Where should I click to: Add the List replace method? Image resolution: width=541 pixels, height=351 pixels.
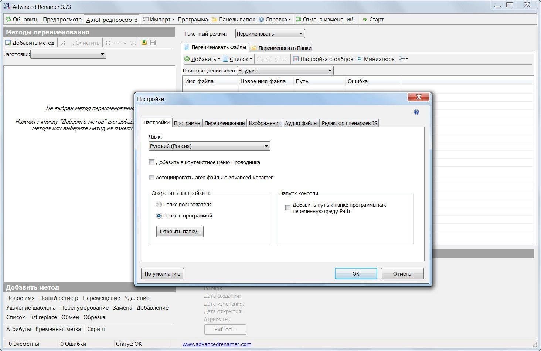(x=43, y=317)
